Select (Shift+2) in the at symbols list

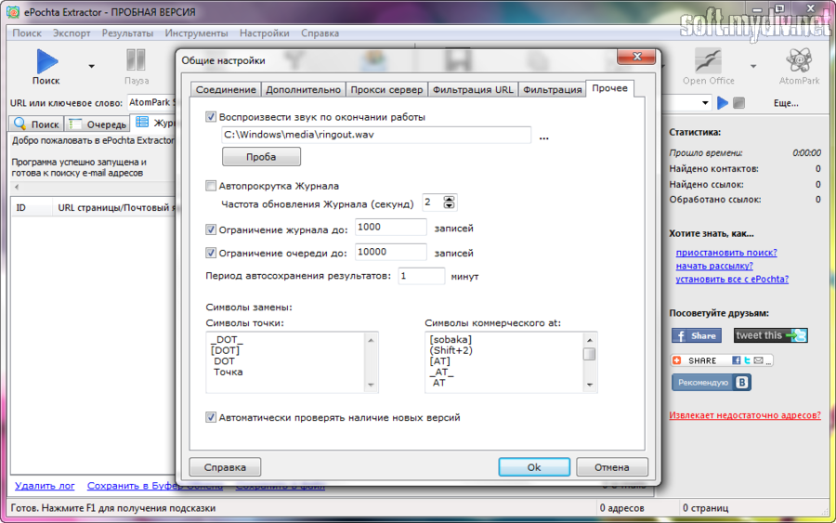[x=451, y=350]
